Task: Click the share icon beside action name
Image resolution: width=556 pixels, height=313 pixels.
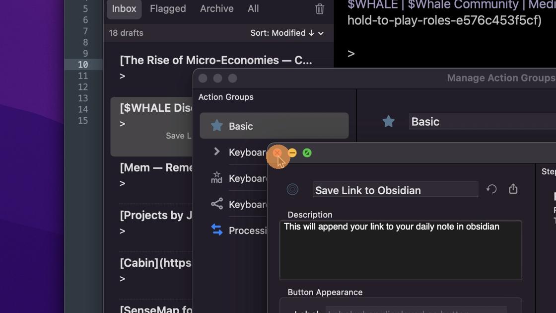Action: (x=513, y=189)
